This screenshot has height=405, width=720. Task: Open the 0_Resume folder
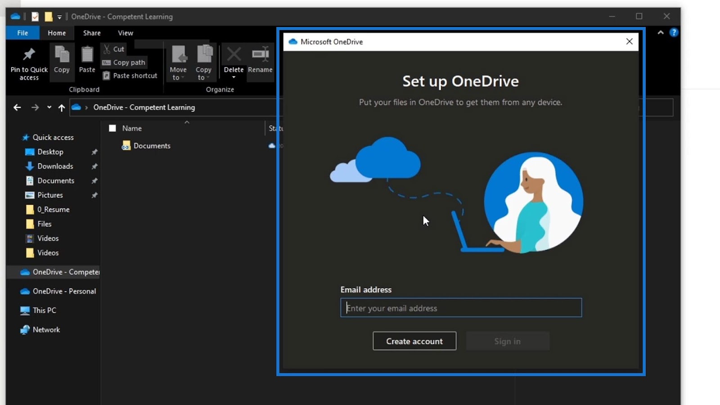pyautogui.click(x=53, y=209)
